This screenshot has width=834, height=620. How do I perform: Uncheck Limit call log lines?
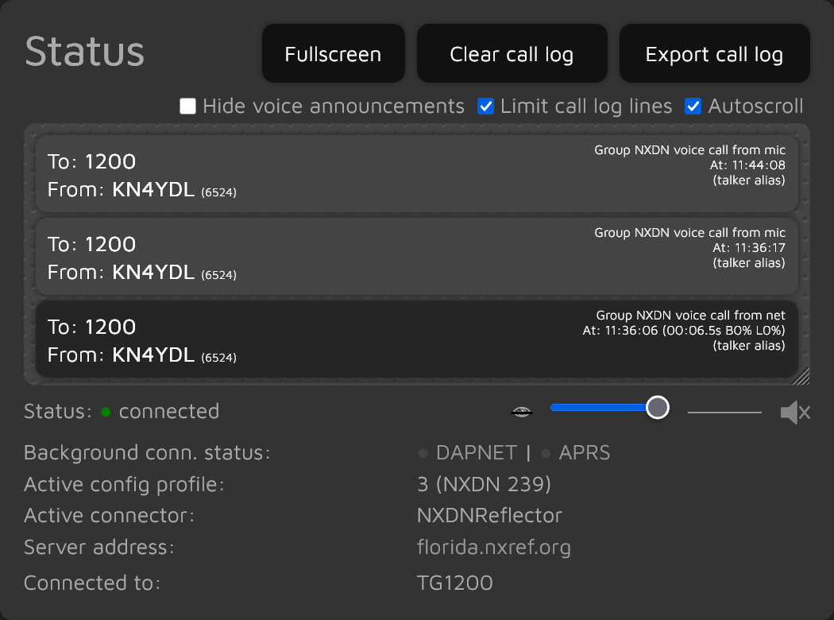click(486, 107)
